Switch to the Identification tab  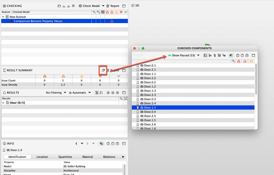[17, 157]
